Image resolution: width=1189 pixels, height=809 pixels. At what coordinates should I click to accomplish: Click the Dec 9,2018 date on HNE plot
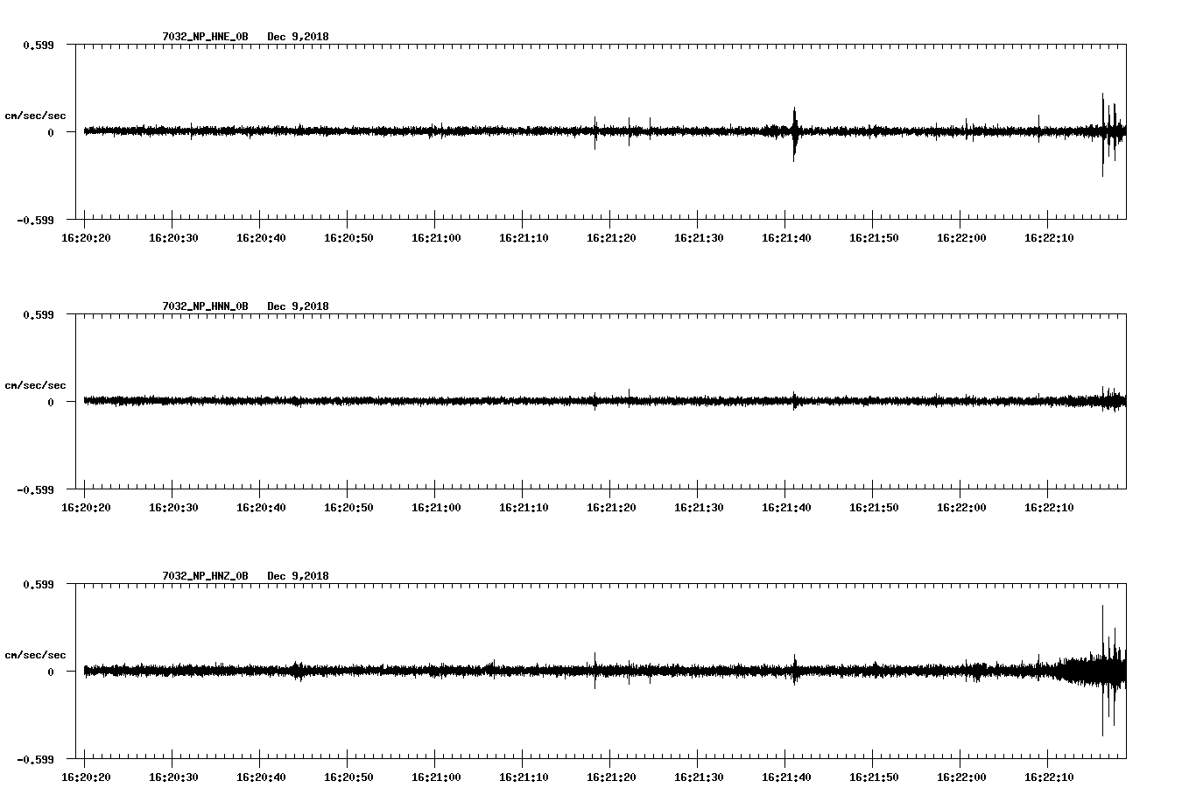[x=299, y=37]
